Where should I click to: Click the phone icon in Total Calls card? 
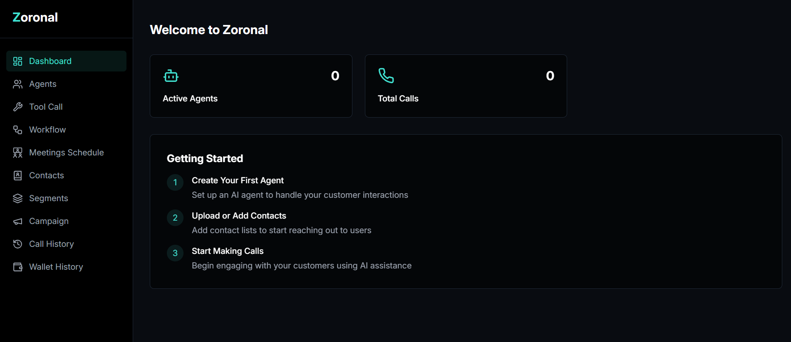click(386, 76)
